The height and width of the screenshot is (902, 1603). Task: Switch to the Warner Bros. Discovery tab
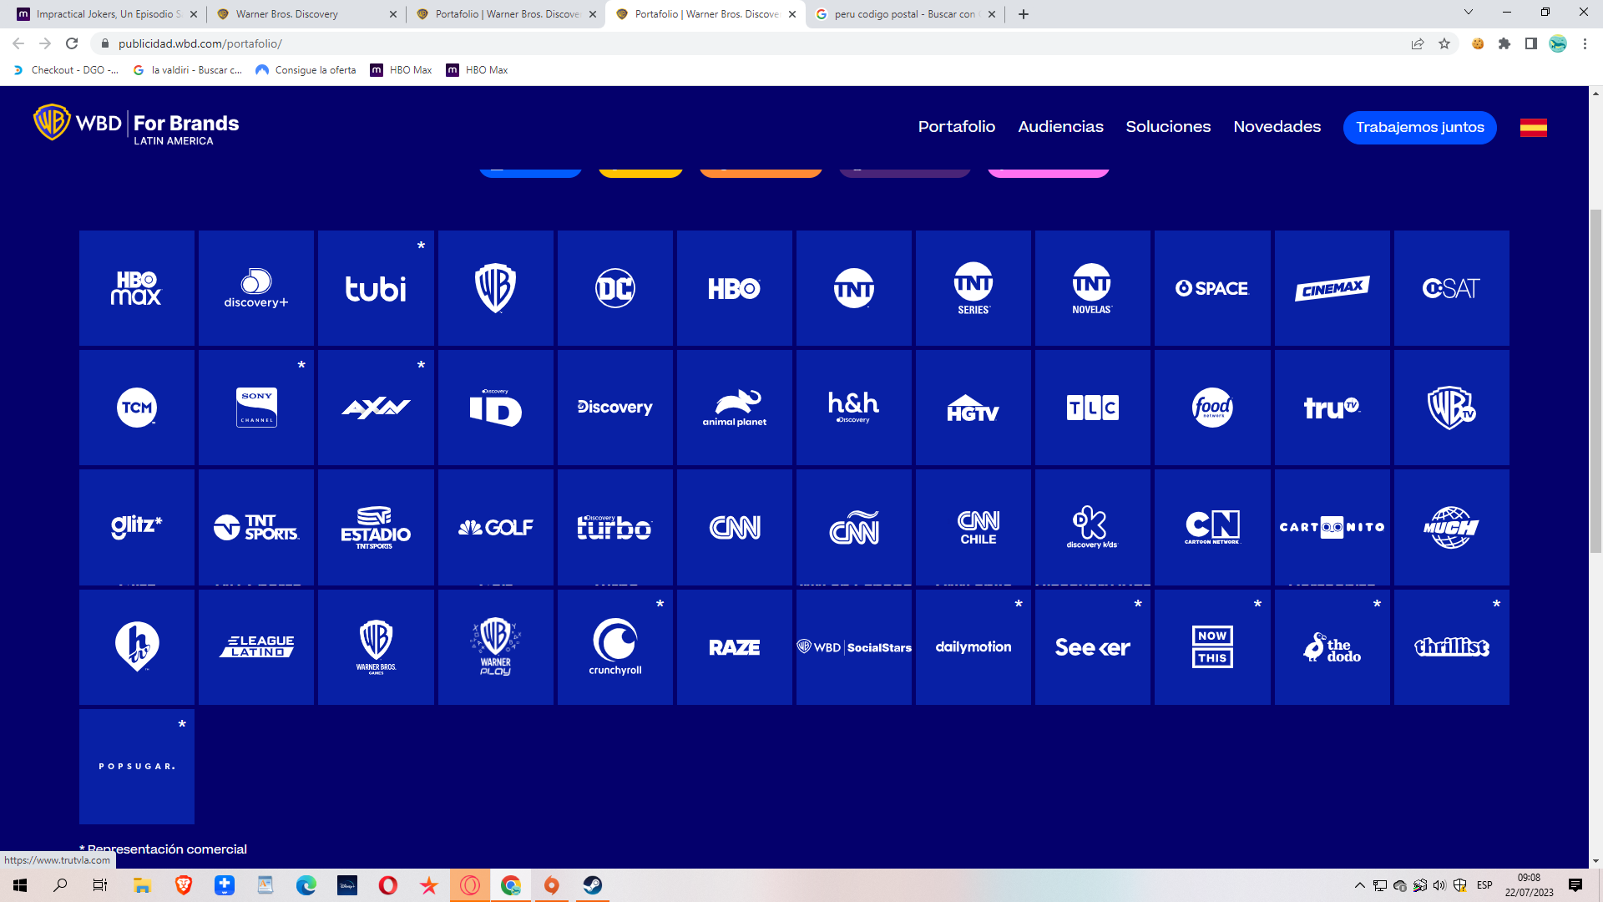[x=306, y=14]
